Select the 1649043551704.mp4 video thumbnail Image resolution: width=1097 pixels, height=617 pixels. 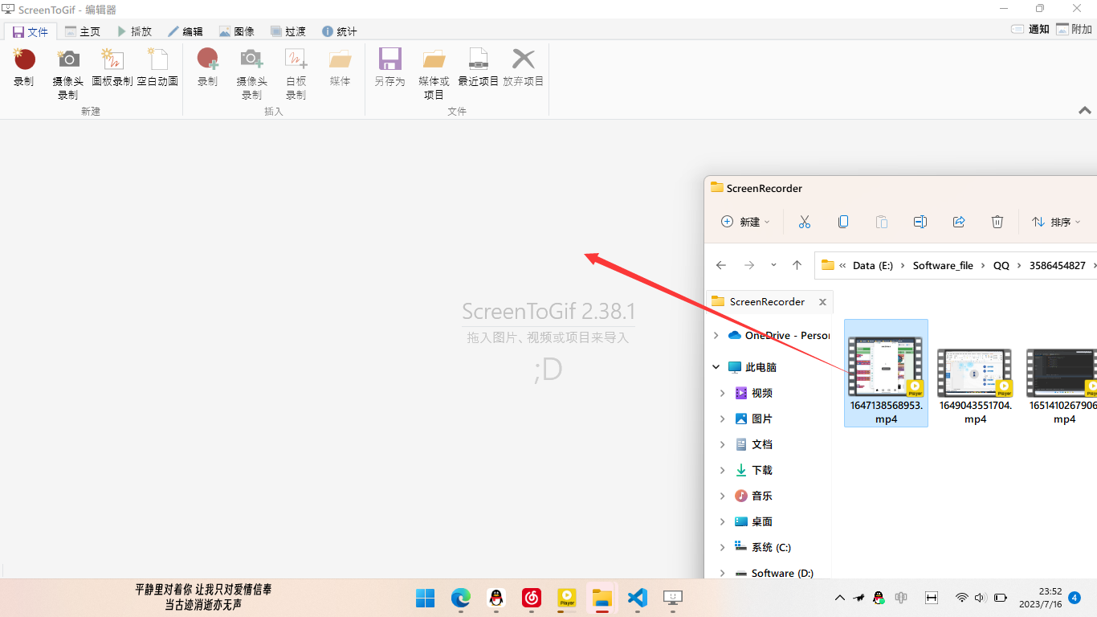[x=975, y=374]
